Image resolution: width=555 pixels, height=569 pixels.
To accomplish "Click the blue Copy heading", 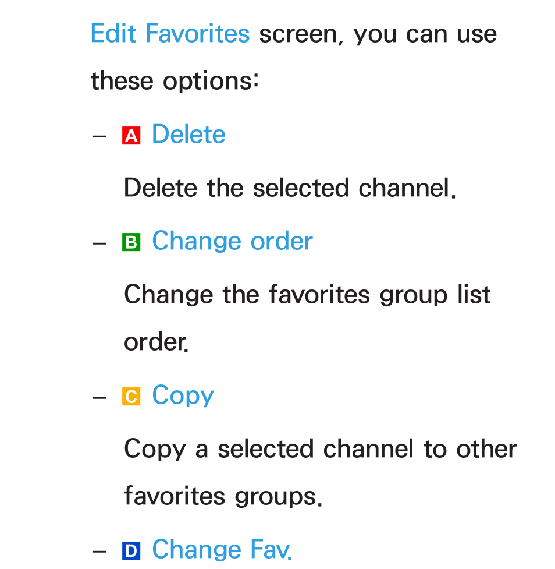I will [x=183, y=395].
